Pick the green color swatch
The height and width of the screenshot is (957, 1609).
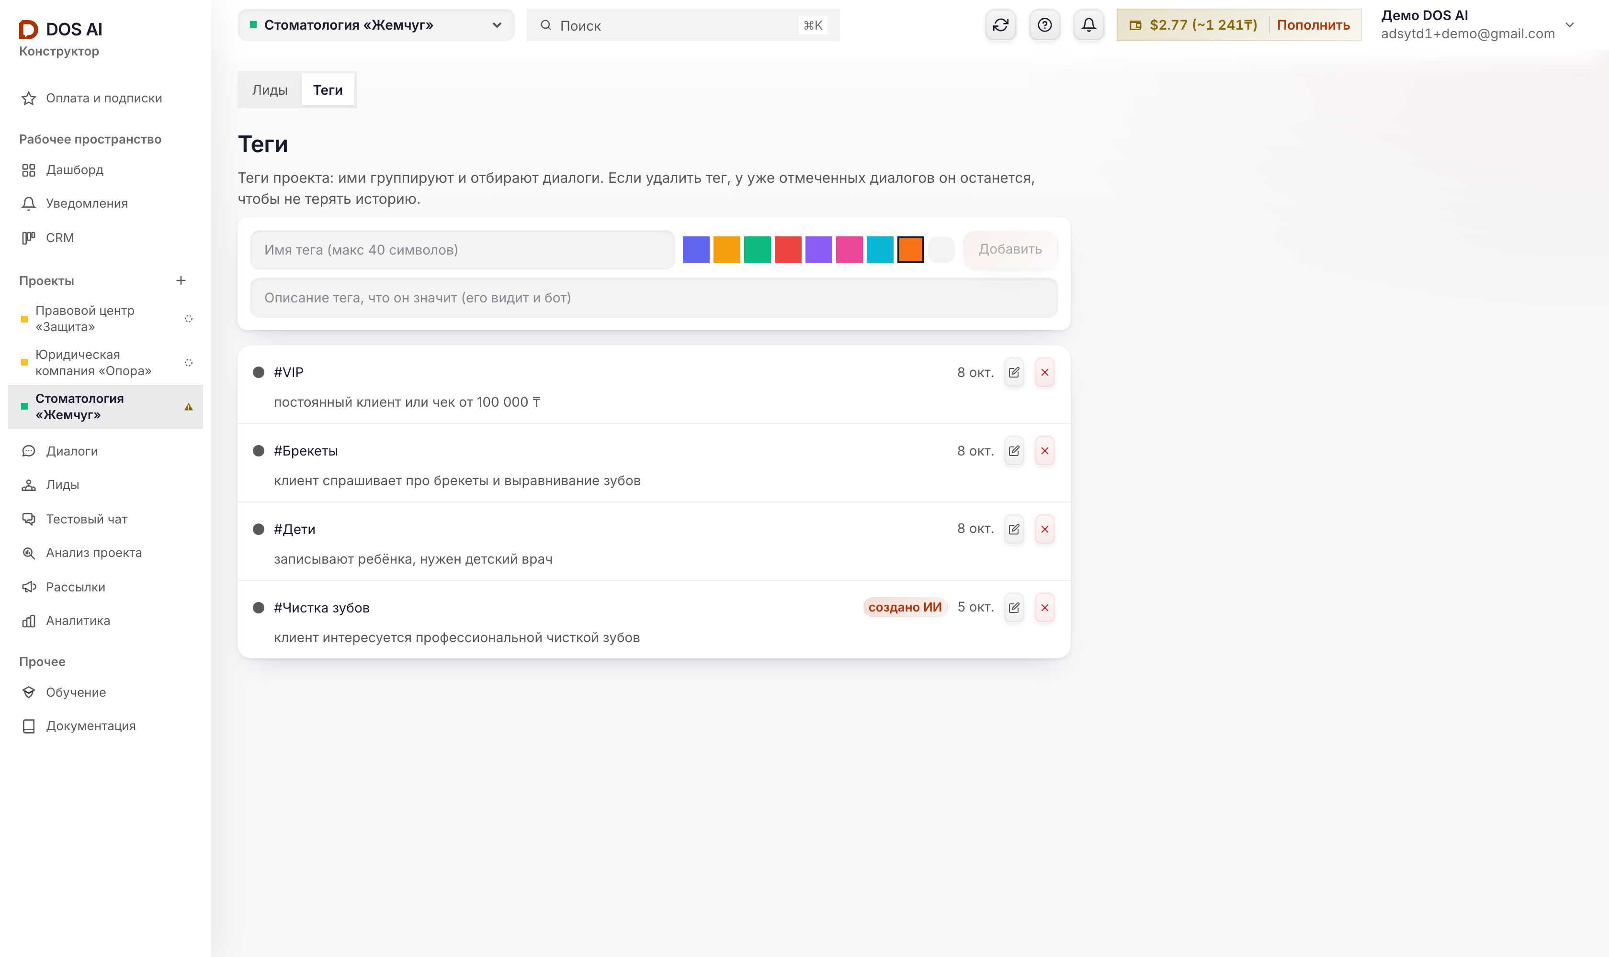point(757,250)
